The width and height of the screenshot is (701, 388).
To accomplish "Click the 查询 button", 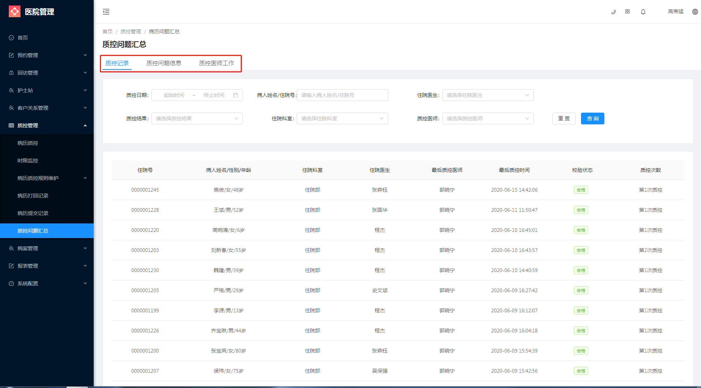I will [x=593, y=118].
